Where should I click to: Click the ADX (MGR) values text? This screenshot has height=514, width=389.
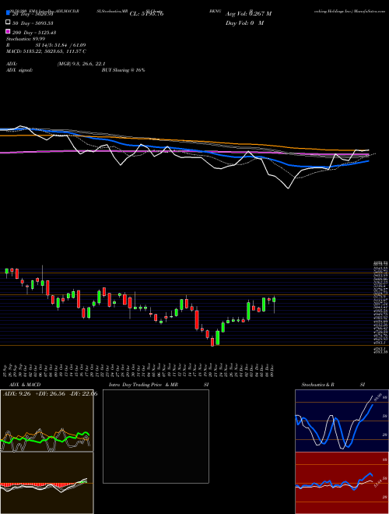pos(81,64)
